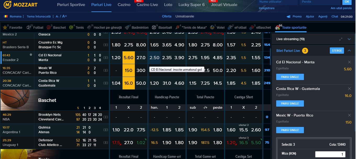The height and width of the screenshot is (159, 356).
Task: Expand 97 more markets for Quimsa match
Action: pos(267,130)
